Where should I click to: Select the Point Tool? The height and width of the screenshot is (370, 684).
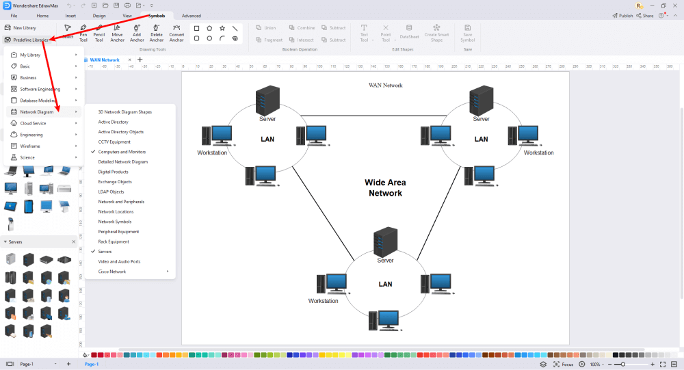[386, 33]
